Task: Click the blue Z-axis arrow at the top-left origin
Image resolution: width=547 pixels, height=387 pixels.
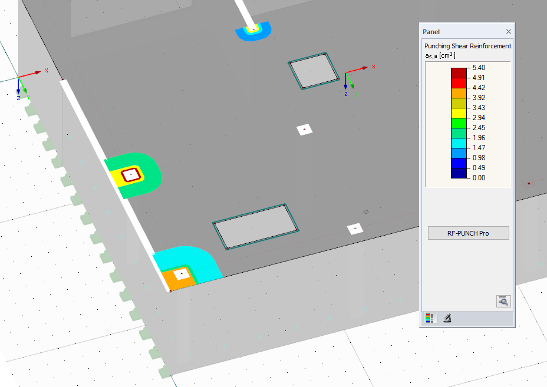Action: coord(18,92)
